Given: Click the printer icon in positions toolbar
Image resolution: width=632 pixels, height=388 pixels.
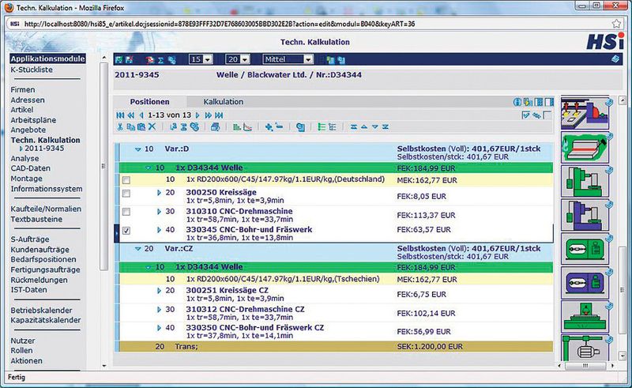Looking at the screenshot, I should 215,126.
